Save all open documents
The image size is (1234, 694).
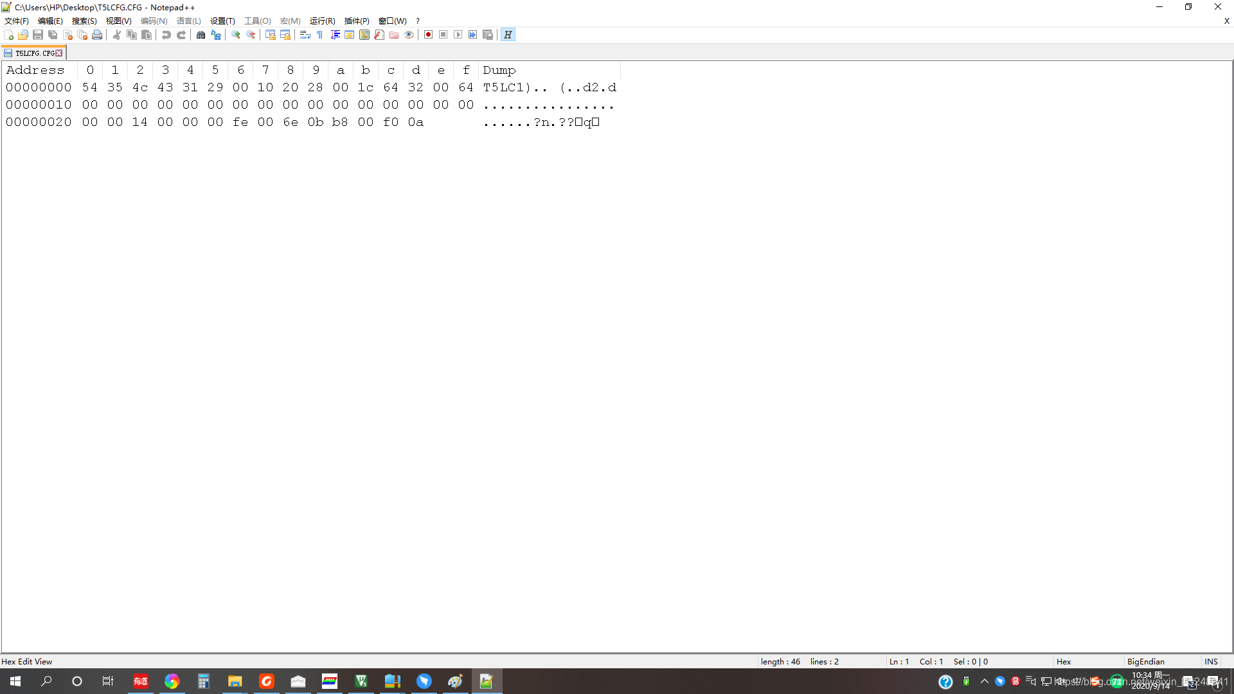(53, 35)
